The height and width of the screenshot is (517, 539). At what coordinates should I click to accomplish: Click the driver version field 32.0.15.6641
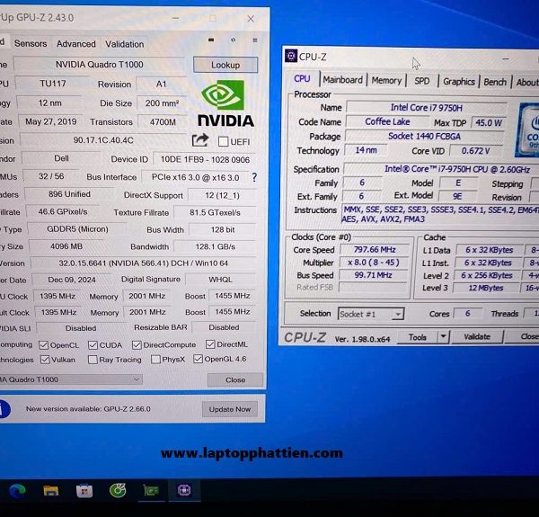(144, 263)
